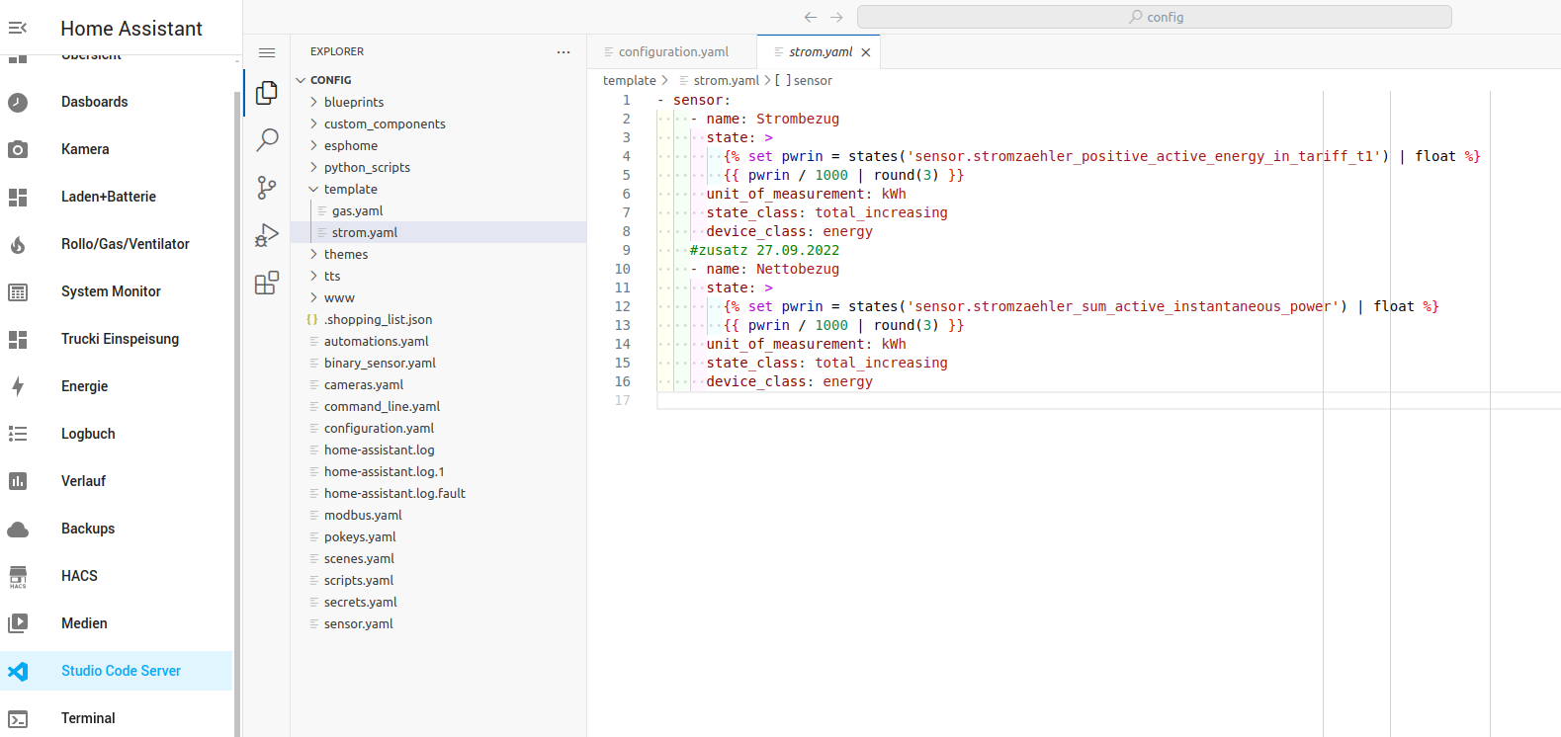Expand the blueprints folder
This screenshot has height=737, width=1561.
(x=313, y=102)
